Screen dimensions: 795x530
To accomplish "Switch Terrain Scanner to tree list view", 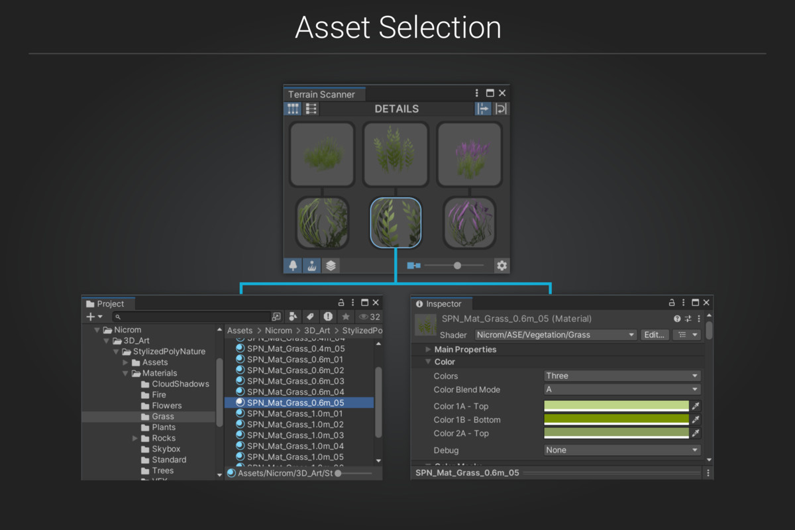I will click(311, 109).
